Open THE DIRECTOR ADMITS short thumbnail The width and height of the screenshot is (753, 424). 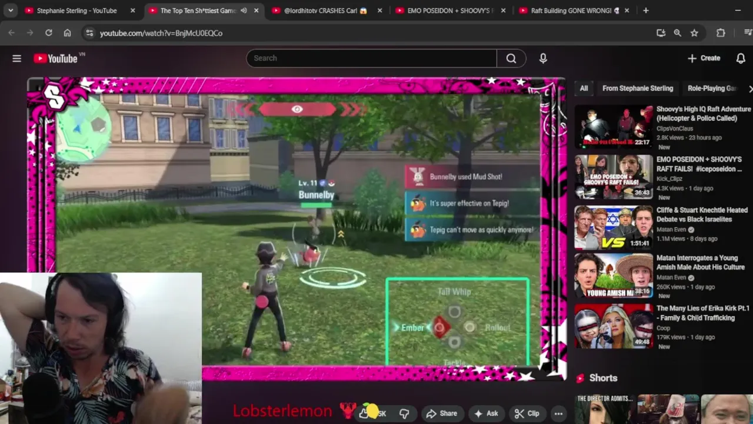pyautogui.click(x=605, y=409)
